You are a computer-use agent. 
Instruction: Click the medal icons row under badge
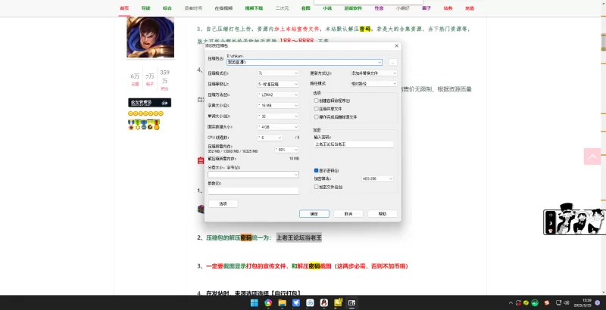click(144, 125)
